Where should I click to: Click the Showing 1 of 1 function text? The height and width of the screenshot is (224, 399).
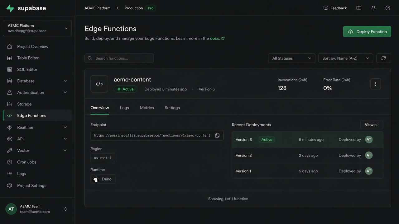tap(228, 199)
